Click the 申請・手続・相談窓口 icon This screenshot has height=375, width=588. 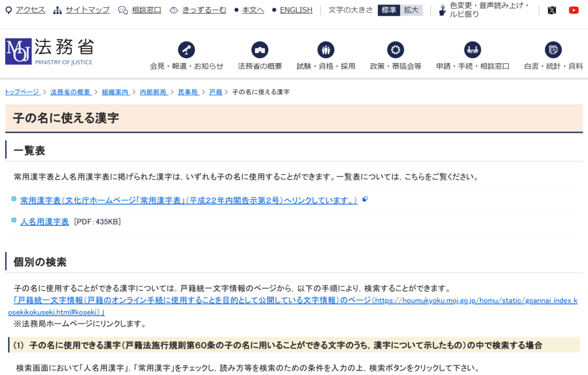(472, 50)
